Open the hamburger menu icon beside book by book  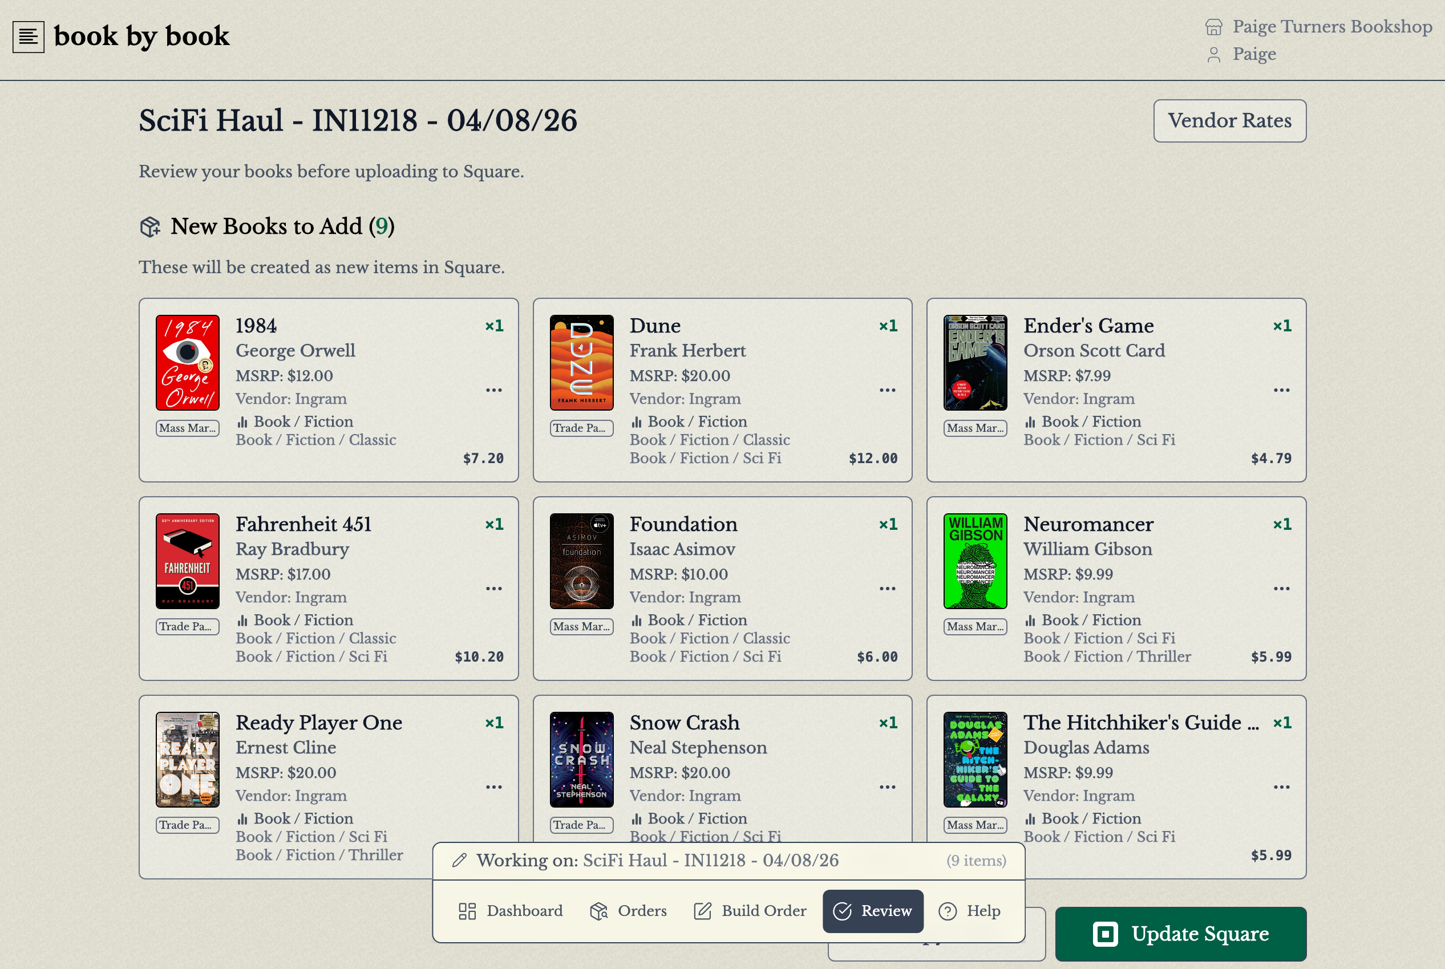[x=29, y=37]
